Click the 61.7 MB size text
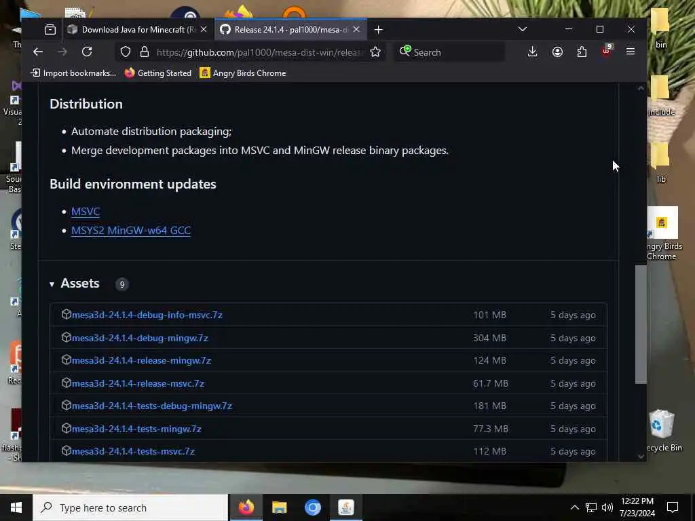Viewport: 695px width, 521px height. click(491, 383)
